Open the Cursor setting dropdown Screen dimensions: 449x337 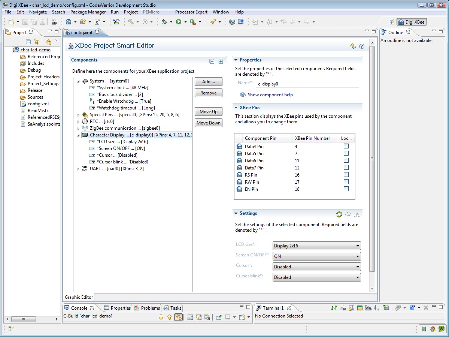(x=316, y=267)
